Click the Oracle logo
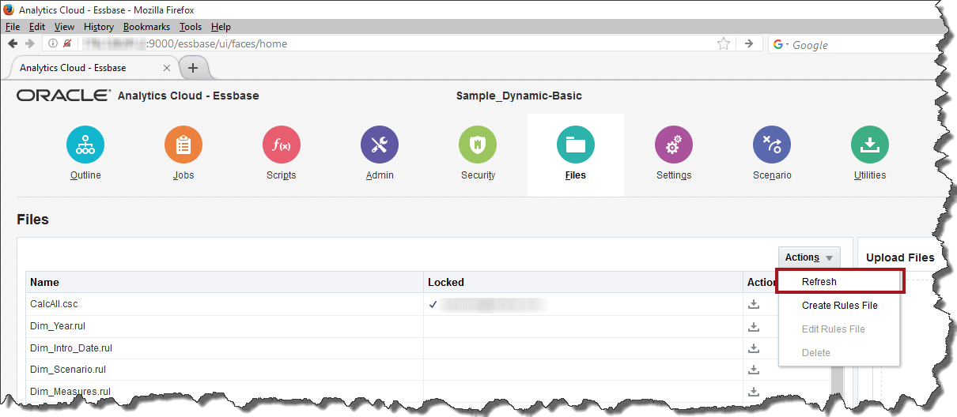 click(x=63, y=96)
